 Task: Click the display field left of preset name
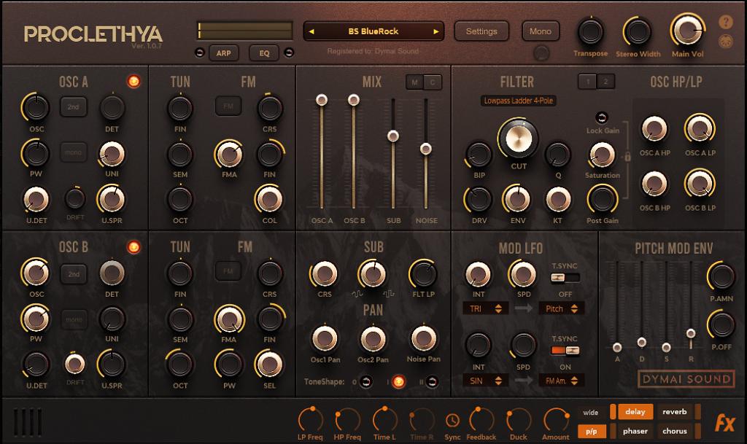245,31
